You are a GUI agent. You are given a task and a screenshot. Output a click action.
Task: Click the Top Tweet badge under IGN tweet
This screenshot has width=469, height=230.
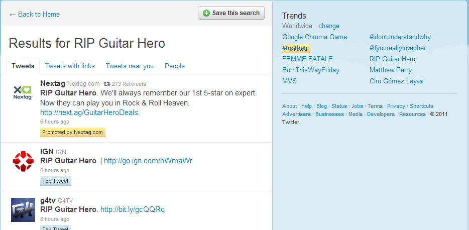pyautogui.click(x=56, y=181)
